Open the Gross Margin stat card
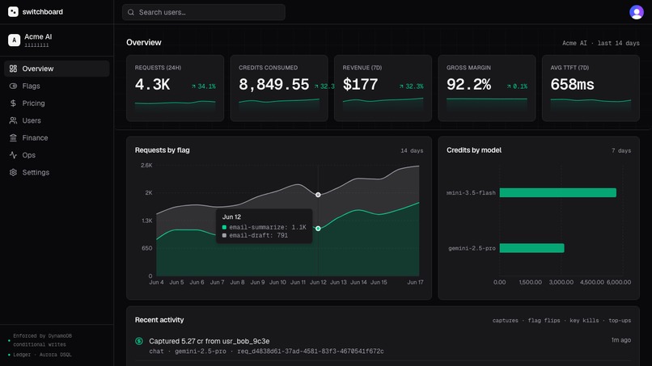This screenshot has height=366, width=652. coord(487,88)
